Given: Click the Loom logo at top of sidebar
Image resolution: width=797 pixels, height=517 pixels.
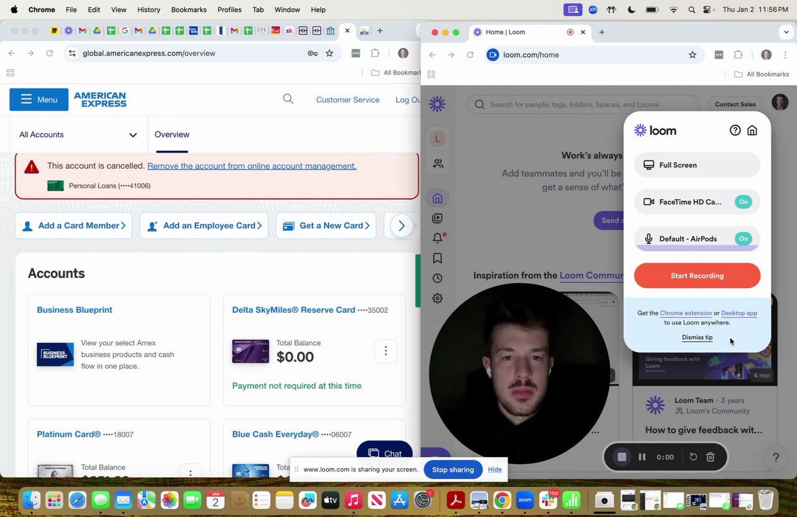Looking at the screenshot, I should click(437, 104).
